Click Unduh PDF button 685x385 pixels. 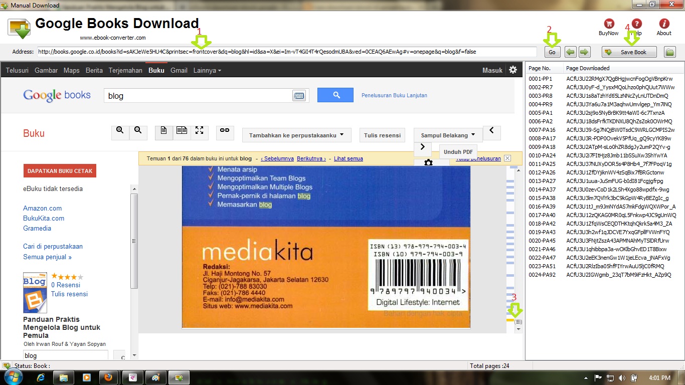(x=458, y=152)
